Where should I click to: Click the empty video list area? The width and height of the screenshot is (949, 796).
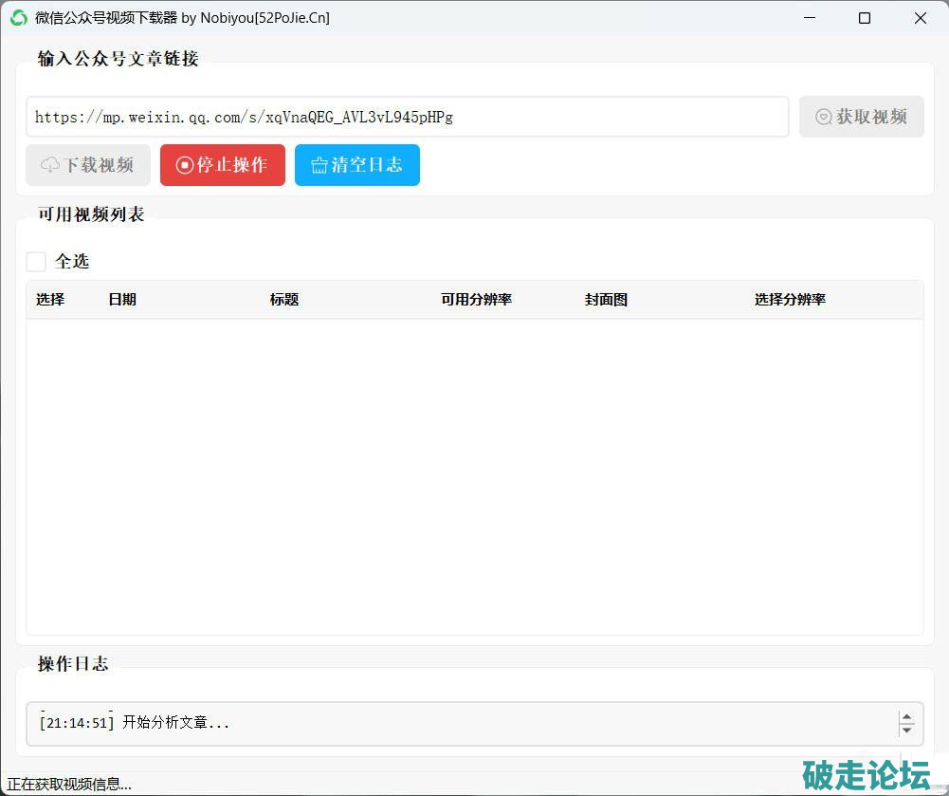(x=474, y=474)
